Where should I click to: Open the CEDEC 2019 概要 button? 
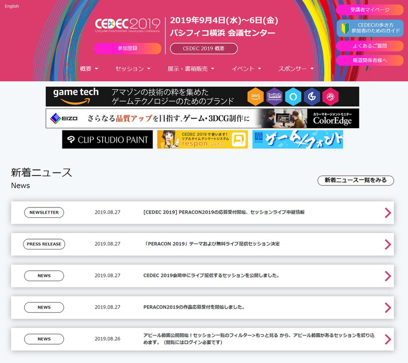pos(204,49)
